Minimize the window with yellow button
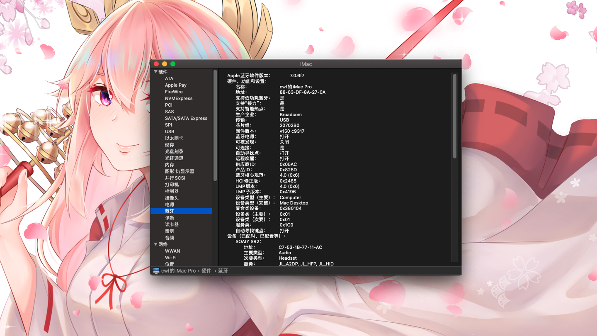 [x=165, y=64]
